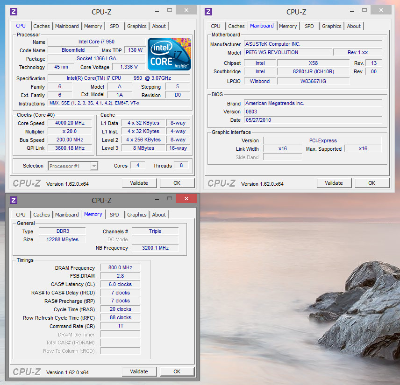
Task: Select SPD tab in the Memory window
Action: [x=114, y=215]
